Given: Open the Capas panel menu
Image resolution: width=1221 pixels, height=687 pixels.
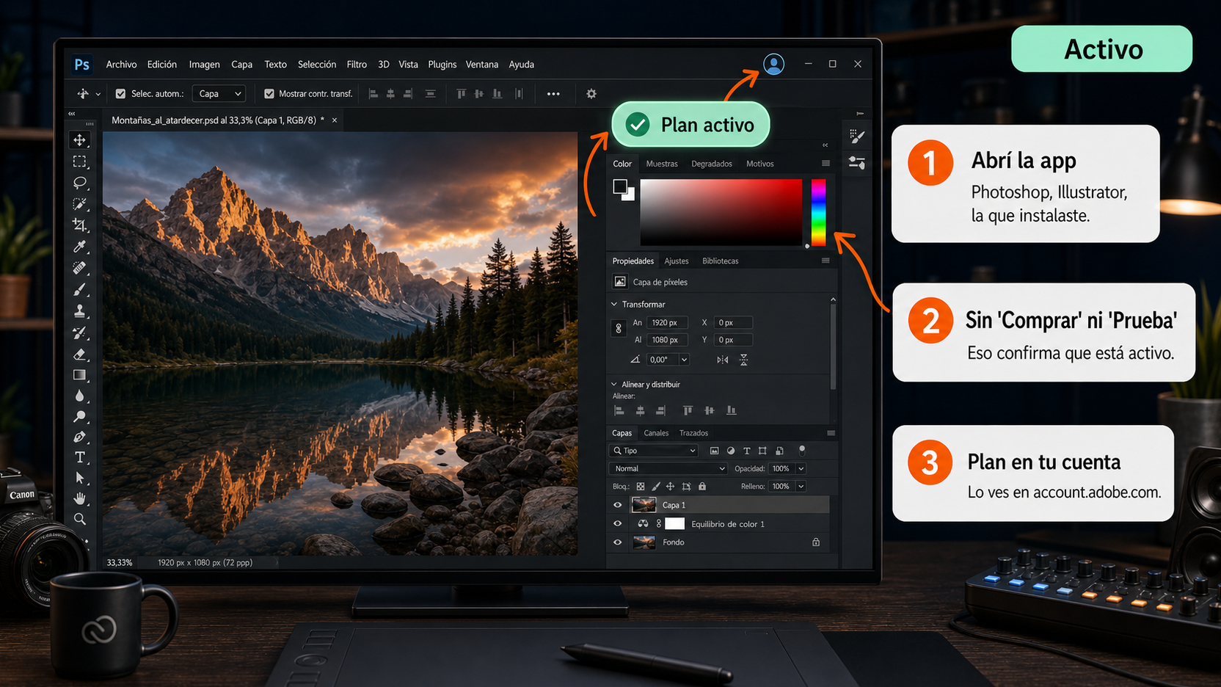Looking at the screenshot, I should click(x=831, y=433).
